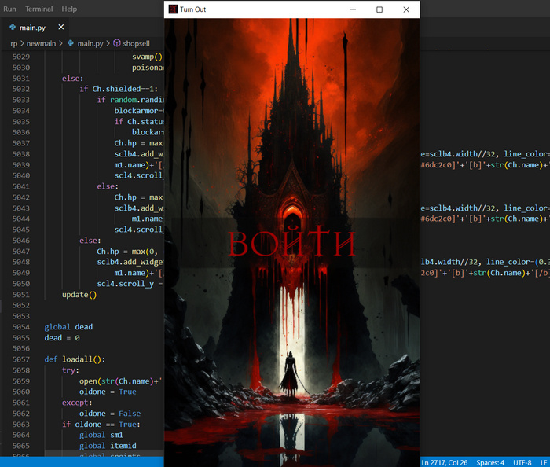Close the main.py tab
550x467 pixels.
pos(61,27)
